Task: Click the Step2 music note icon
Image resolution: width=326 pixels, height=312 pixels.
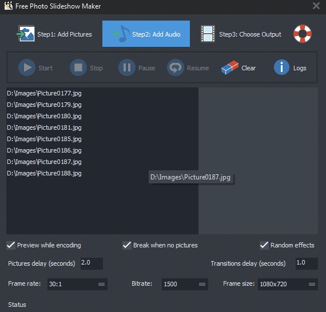Action: (x=121, y=34)
